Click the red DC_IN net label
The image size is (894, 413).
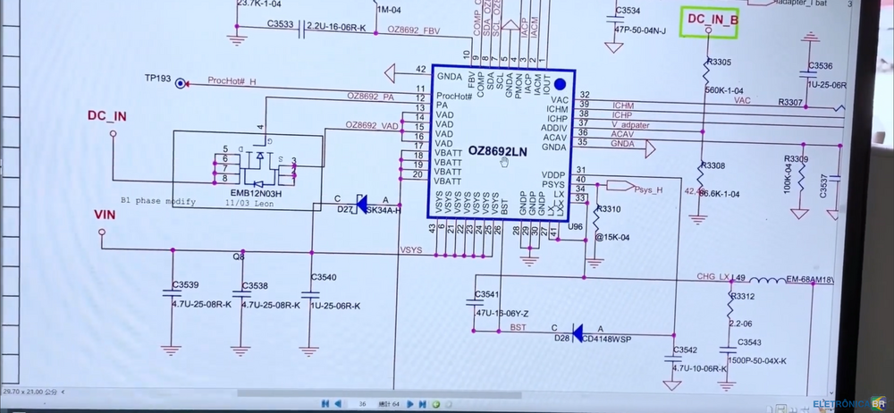click(x=106, y=116)
